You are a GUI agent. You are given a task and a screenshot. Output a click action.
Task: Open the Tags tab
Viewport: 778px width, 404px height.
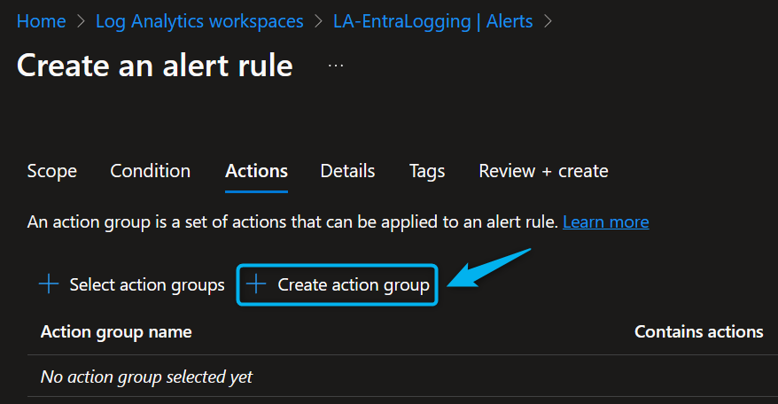[x=427, y=171]
